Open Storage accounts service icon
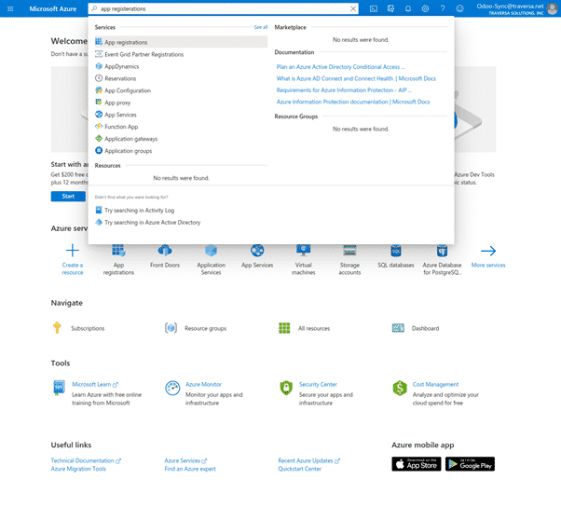Screen dimensions: 561x507 (x=349, y=251)
